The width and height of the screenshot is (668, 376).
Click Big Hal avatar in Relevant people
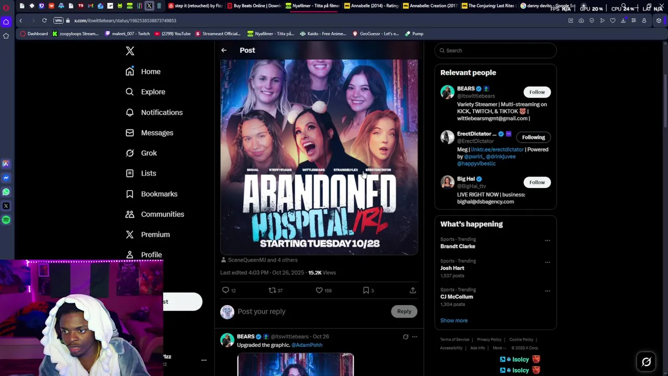click(447, 182)
